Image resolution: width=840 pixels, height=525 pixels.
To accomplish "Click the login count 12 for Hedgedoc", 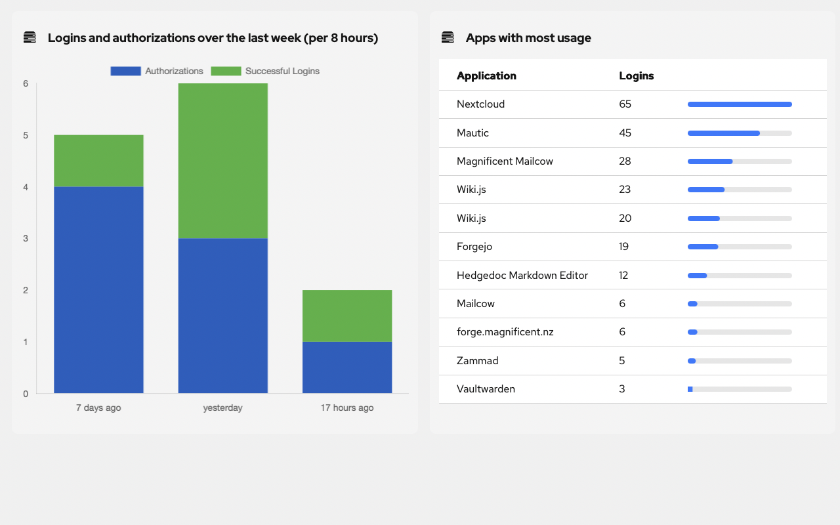I will click(x=623, y=275).
